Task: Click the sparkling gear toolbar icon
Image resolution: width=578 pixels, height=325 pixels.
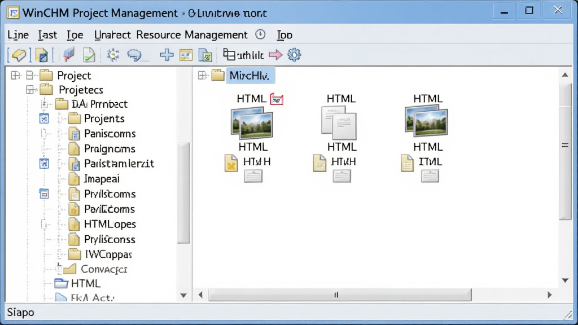Action: tap(113, 55)
